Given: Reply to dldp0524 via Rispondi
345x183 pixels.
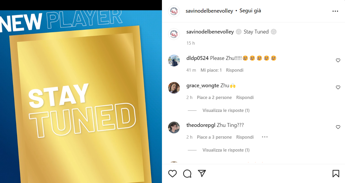Looking at the screenshot, I should (x=235, y=70).
